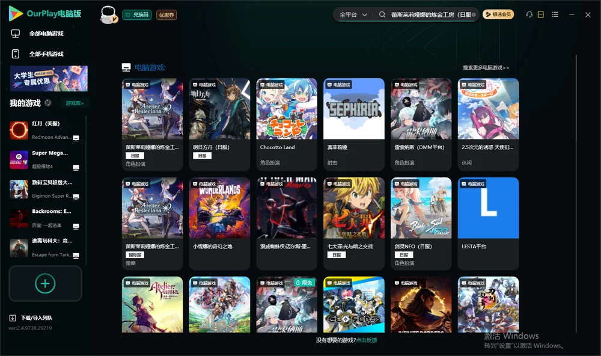
Task: Open 搜索更多电脑游戏>> link
Action: [x=486, y=67]
